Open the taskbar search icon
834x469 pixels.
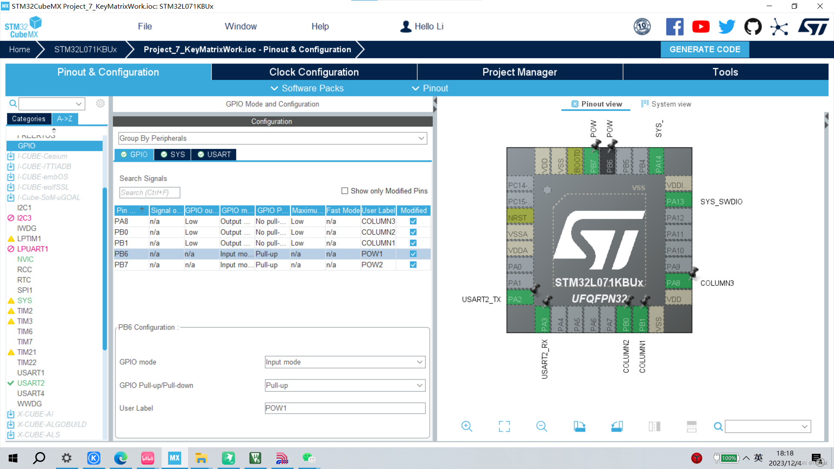40,458
